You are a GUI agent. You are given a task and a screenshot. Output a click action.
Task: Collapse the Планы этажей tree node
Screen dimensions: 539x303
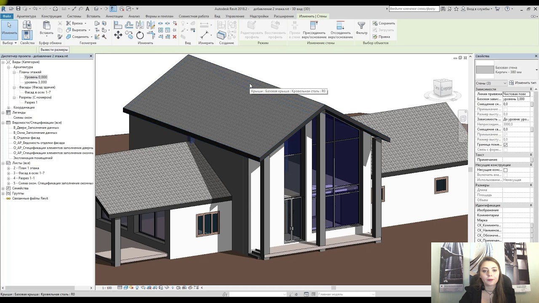(14, 72)
